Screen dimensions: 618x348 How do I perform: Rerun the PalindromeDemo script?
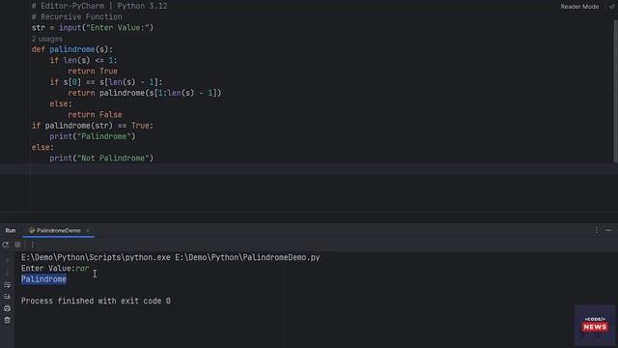pos(6,245)
